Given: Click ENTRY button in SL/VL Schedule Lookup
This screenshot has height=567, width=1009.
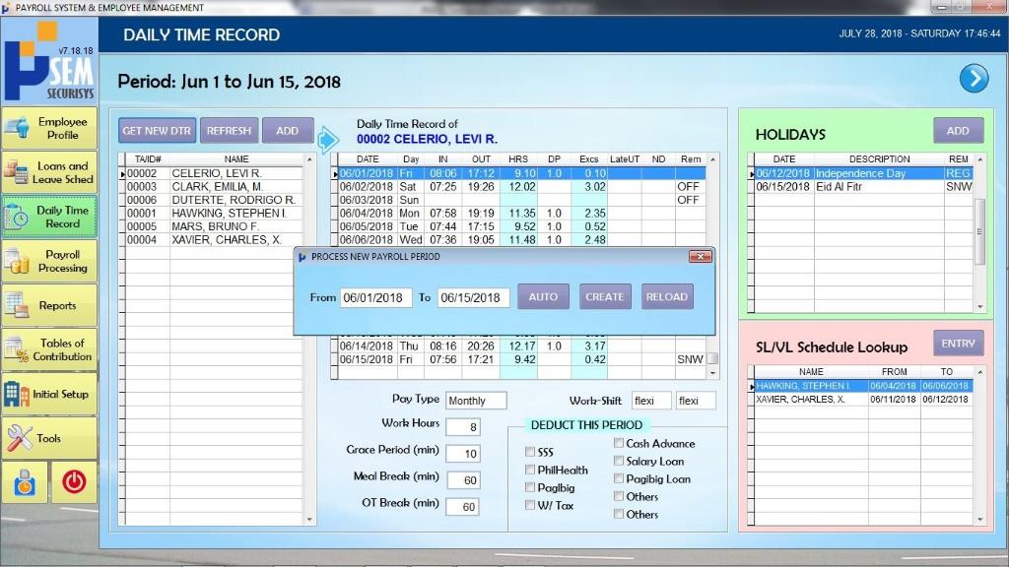Looking at the screenshot, I should (x=958, y=344).
